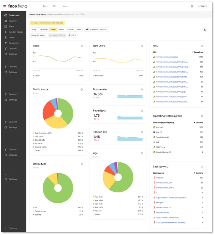Open the Maps section in the sidebar

point(11,26)
